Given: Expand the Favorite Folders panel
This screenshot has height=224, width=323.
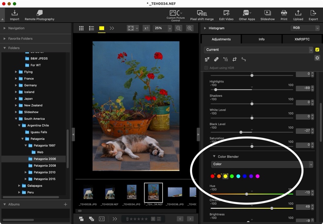Looking at the screenshot, I should (x=4, y=39).
